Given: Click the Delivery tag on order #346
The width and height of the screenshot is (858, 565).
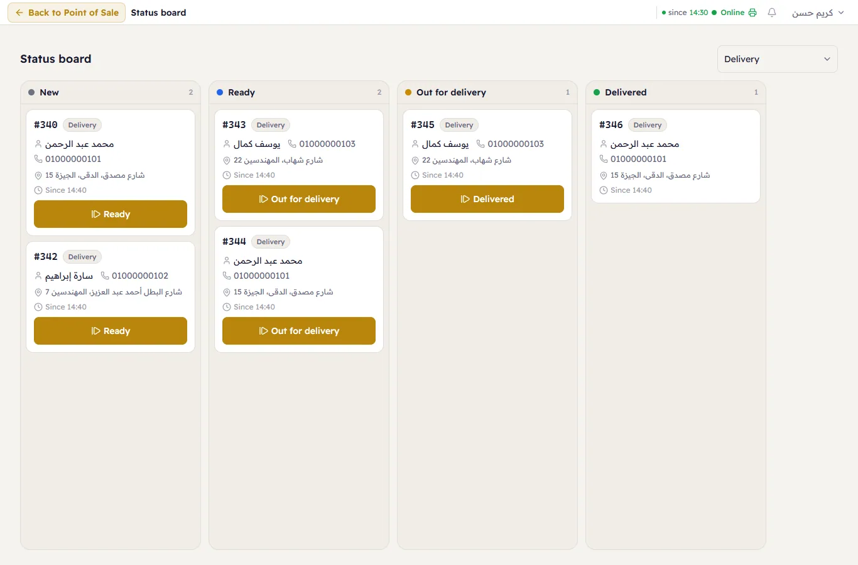Looking at the screenshot, I should pos(648,125).
